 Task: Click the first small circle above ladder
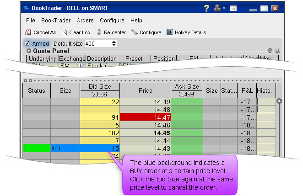[x=25, y=80]
